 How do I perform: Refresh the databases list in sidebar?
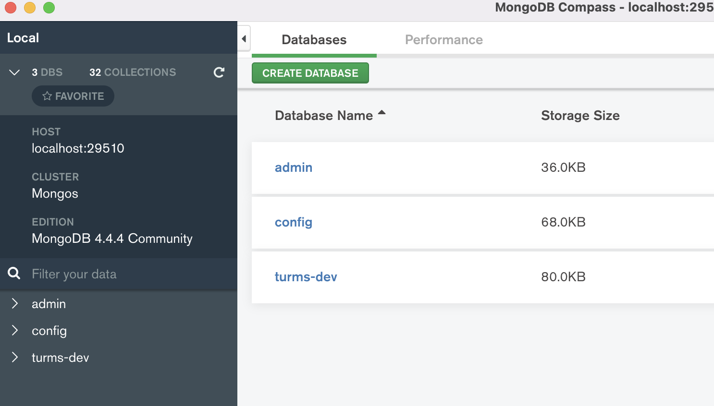coord(219,72)
